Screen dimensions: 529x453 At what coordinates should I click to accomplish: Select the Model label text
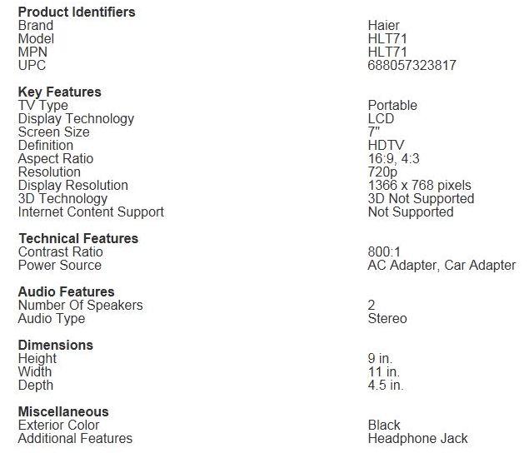36,39
